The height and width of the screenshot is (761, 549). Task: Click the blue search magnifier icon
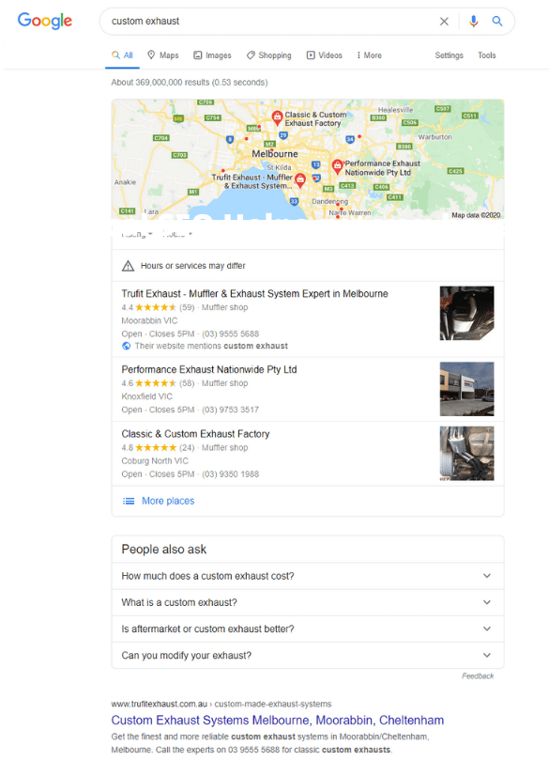point(497,21)
